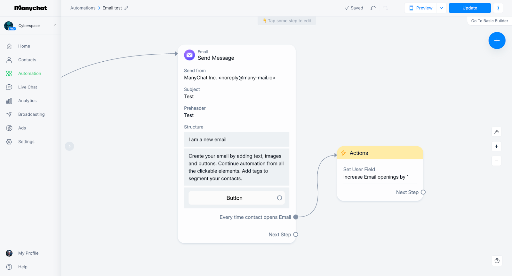Open the help question mark icon

(x=497, y=261)
